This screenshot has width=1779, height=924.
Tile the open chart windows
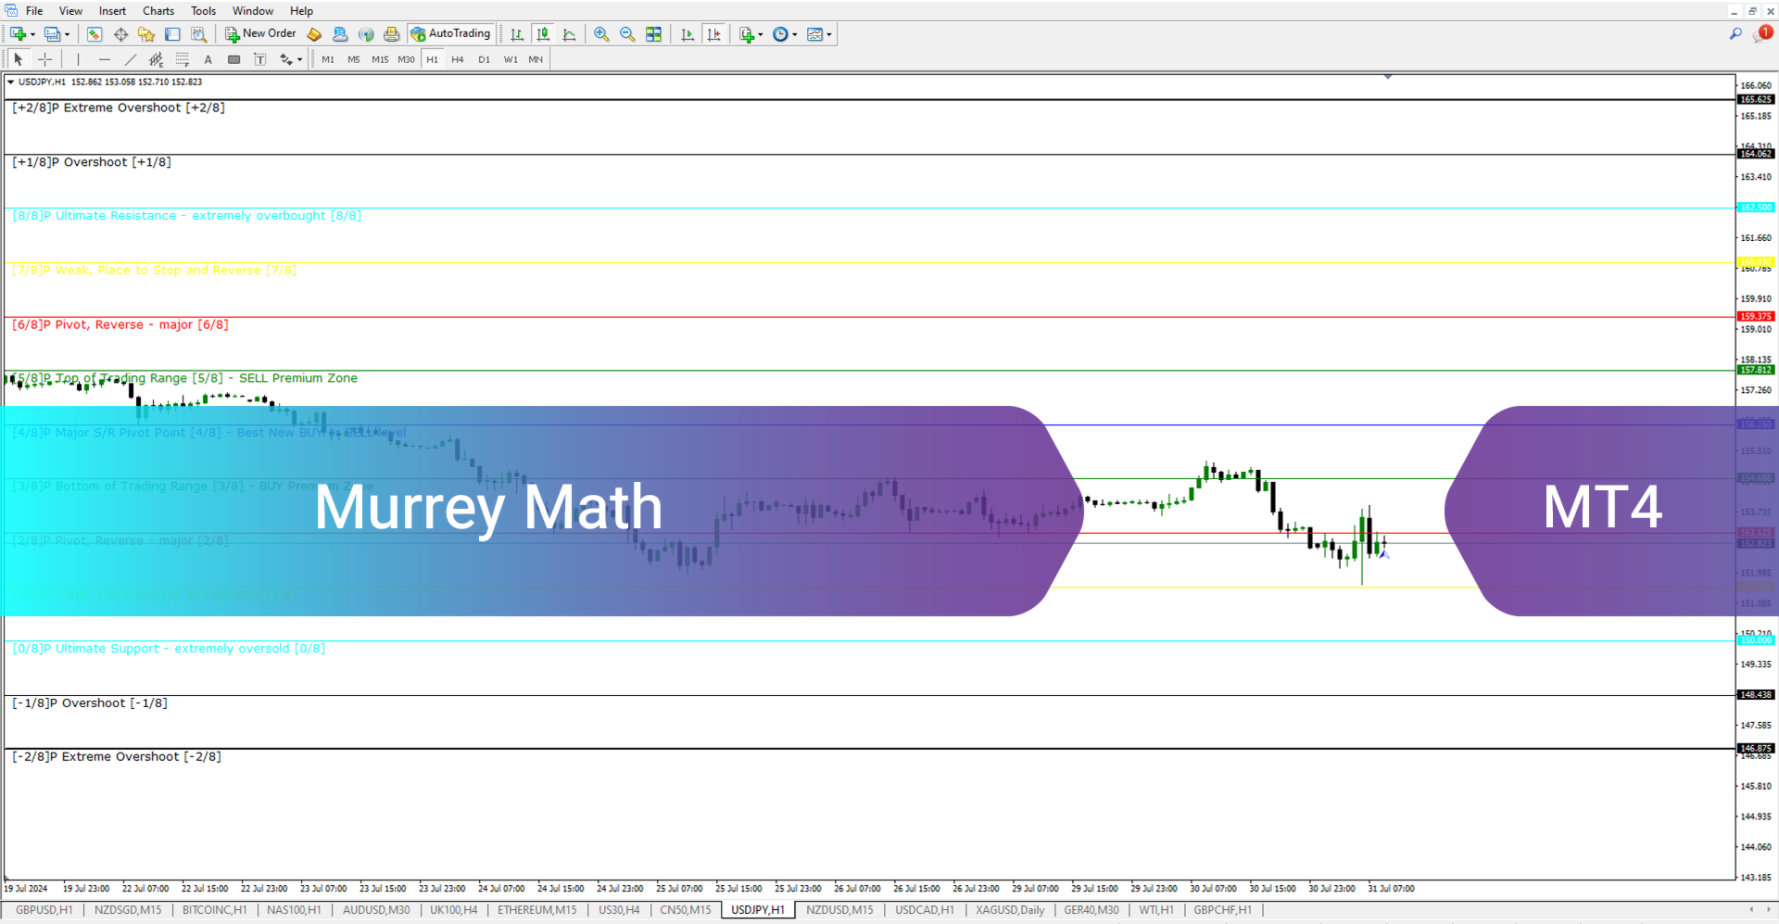click(653, 34)
